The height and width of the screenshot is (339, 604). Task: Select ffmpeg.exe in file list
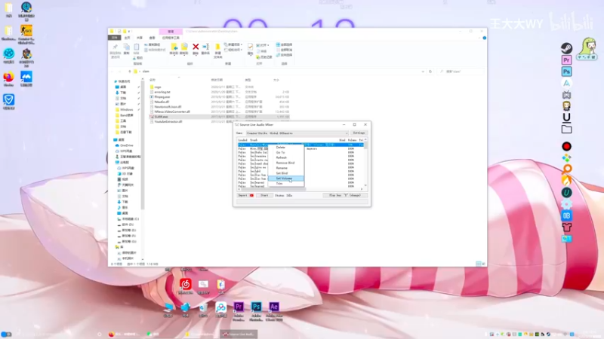[x=162, y=97]
